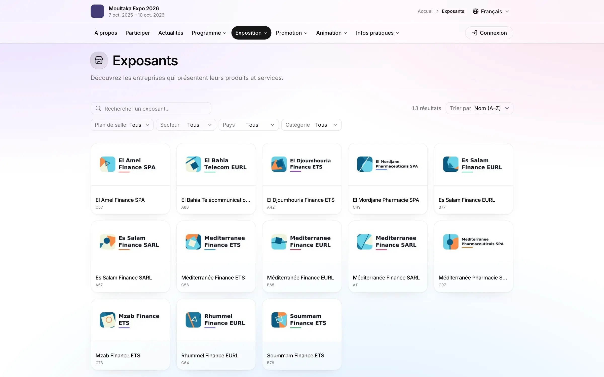Open the Secteur filter dropdown
The image size is (604, 377).
tap(186, 125)
